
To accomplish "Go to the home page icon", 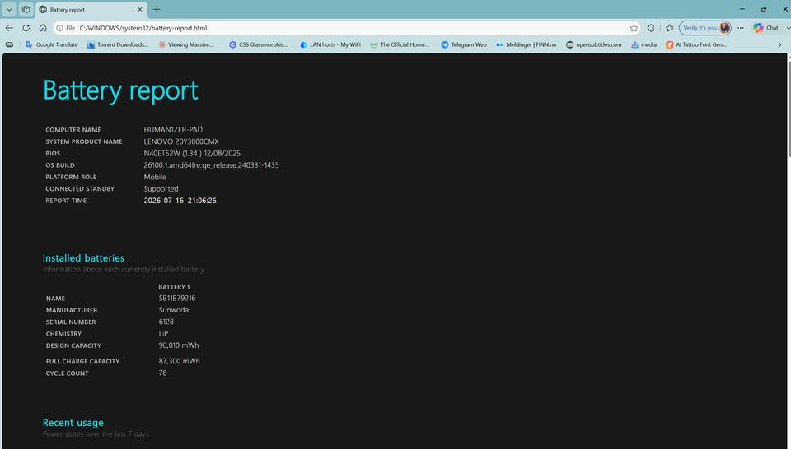I will (x=43, y=28).
